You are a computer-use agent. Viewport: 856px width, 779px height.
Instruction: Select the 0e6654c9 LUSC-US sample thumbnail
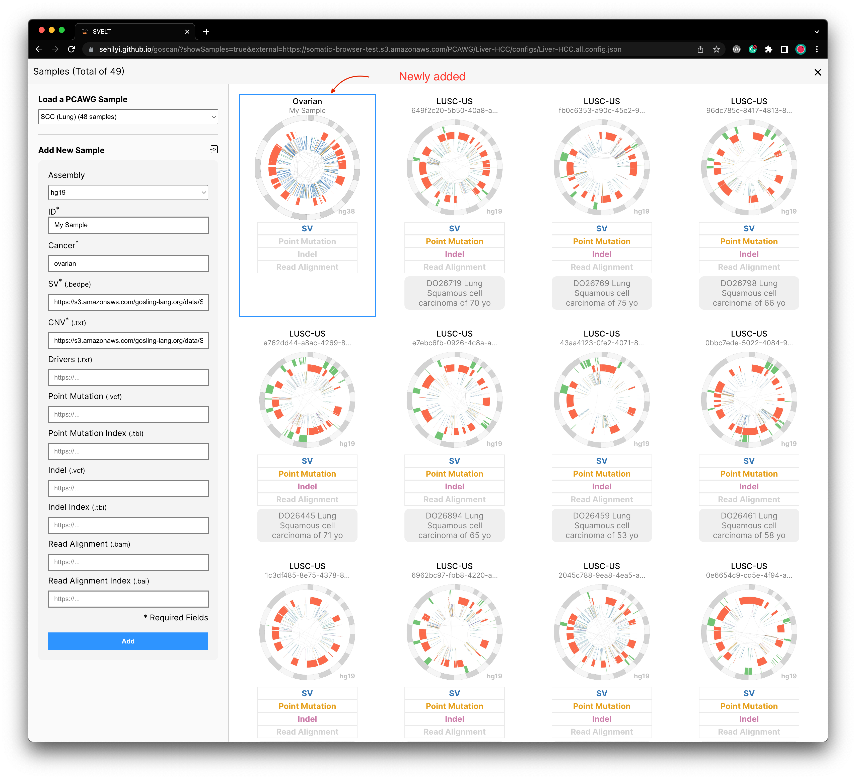pyautogui.click(x=749, y=632)
